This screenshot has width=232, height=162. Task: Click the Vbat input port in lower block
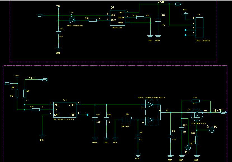click(44, 80)
